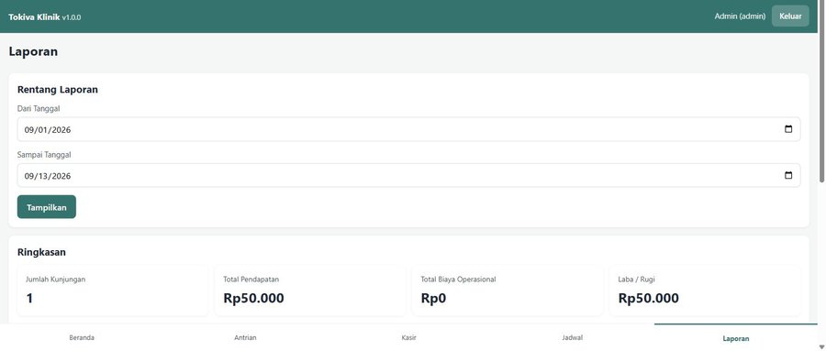
Task: Select the Jumlah Kunjungan value 1
Action: [29, 299]
